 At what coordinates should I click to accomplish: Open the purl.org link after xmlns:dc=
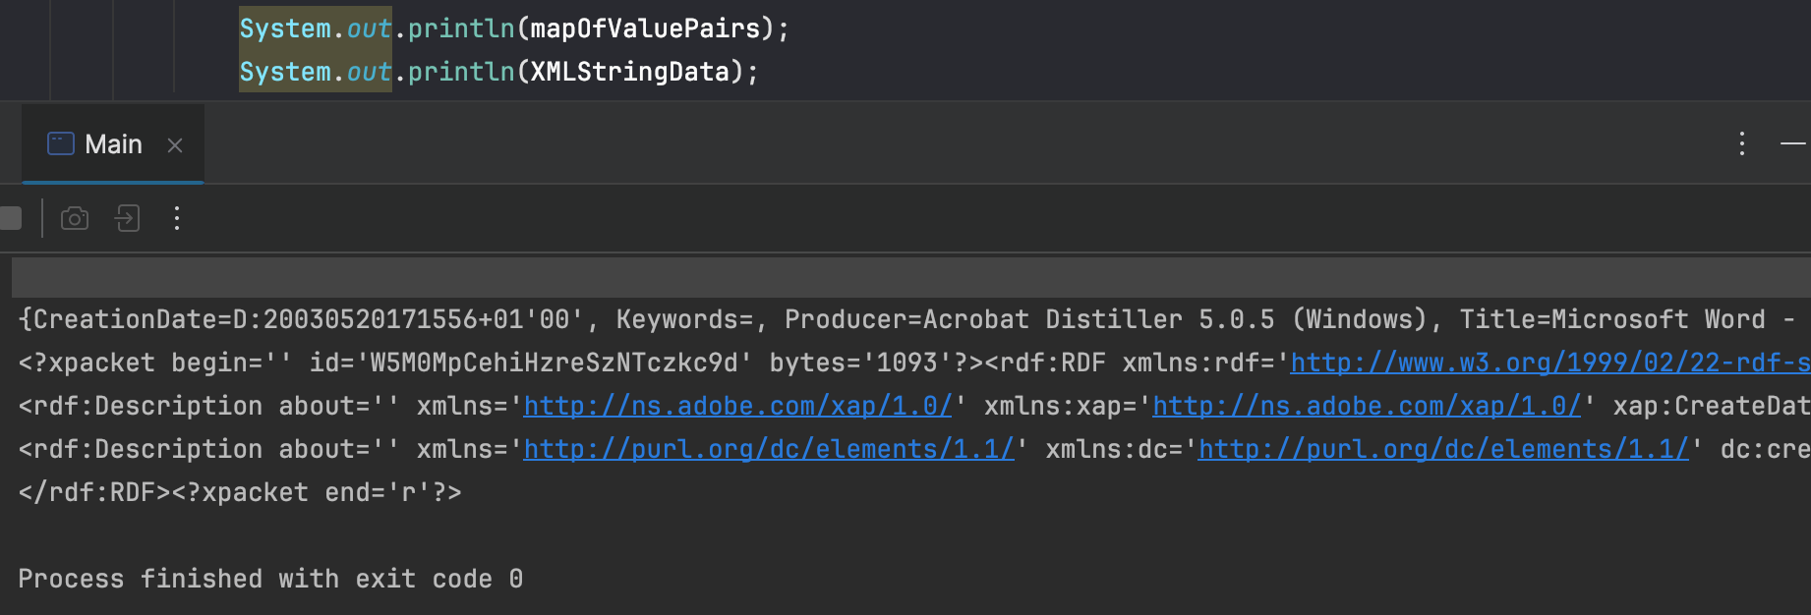[x=1442, y=450]
